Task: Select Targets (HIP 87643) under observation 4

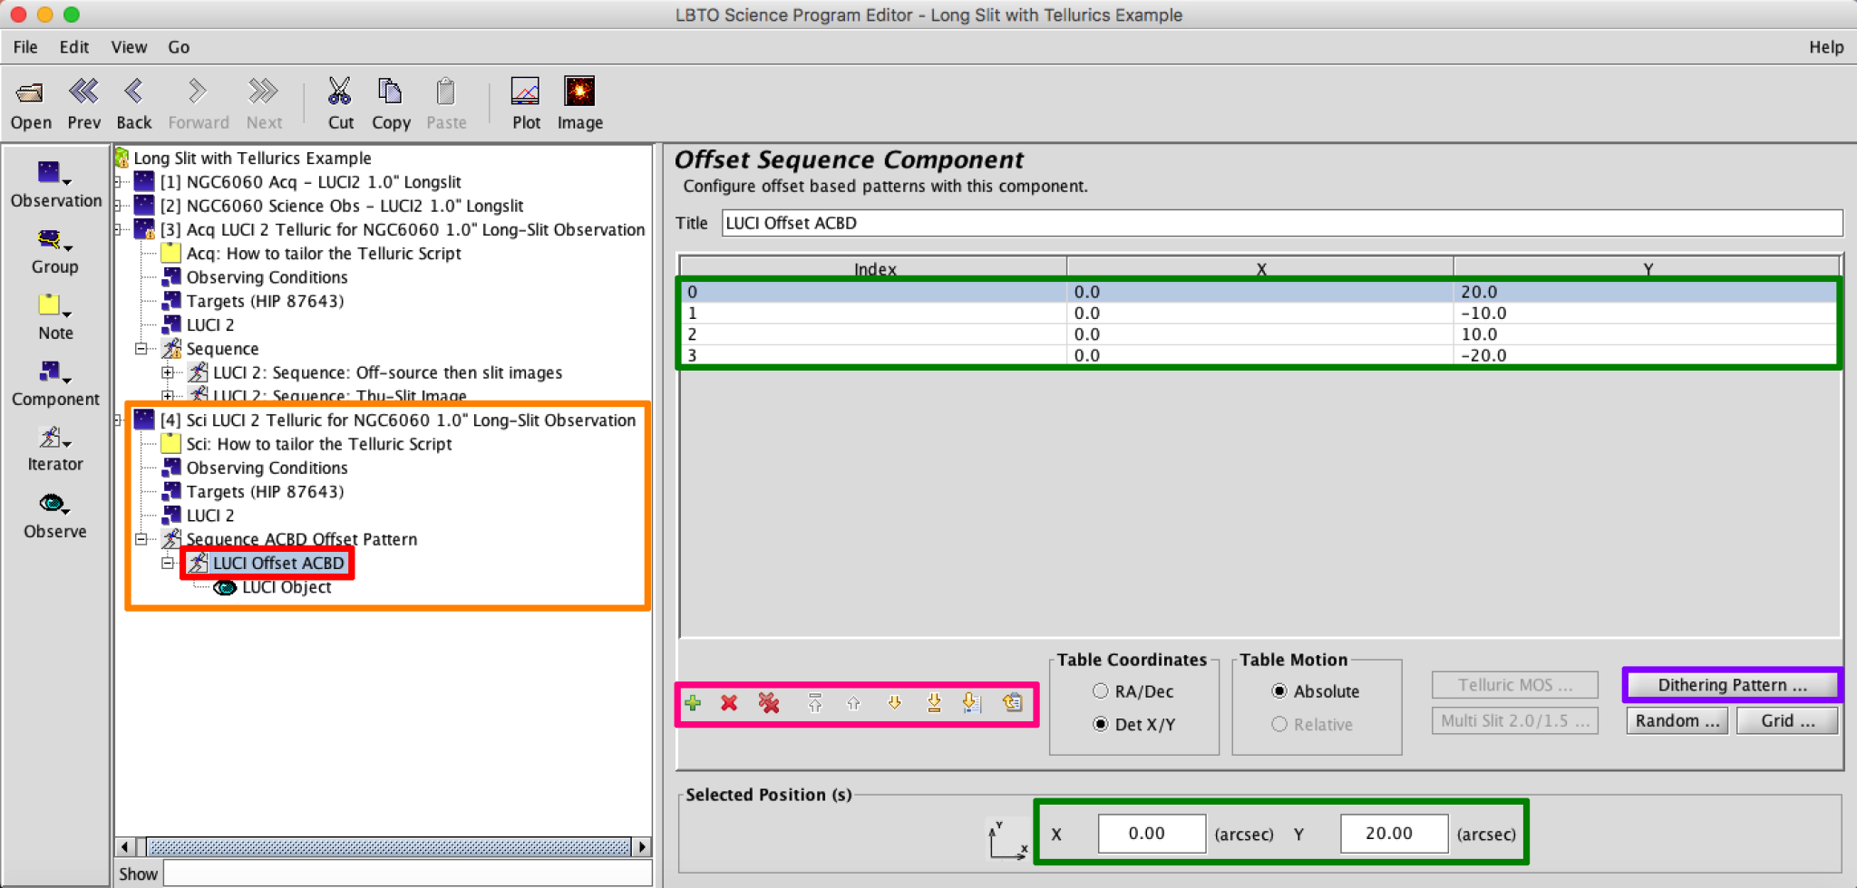Action: [265, 491]
